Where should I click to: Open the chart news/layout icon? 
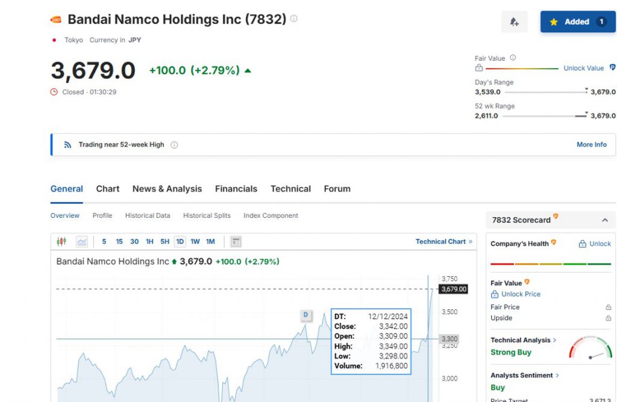click(x=236, y=242)
